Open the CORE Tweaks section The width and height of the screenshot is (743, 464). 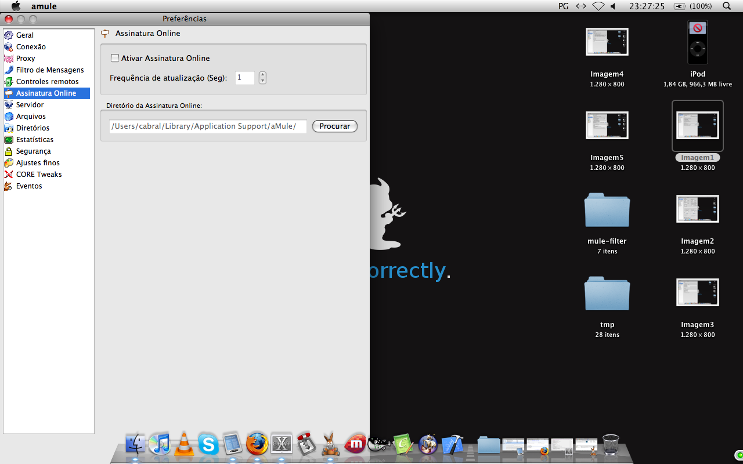(38, 175)
